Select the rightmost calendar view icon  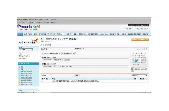pyautogui.click(x=146, y=68)
